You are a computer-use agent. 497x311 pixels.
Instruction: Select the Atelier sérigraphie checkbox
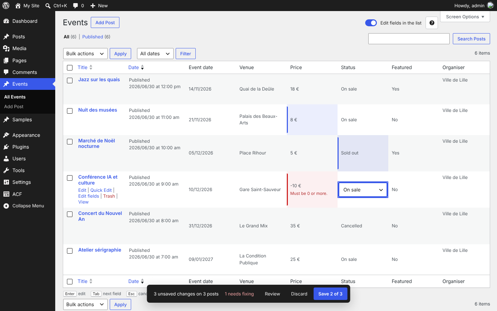click(70, 251)
